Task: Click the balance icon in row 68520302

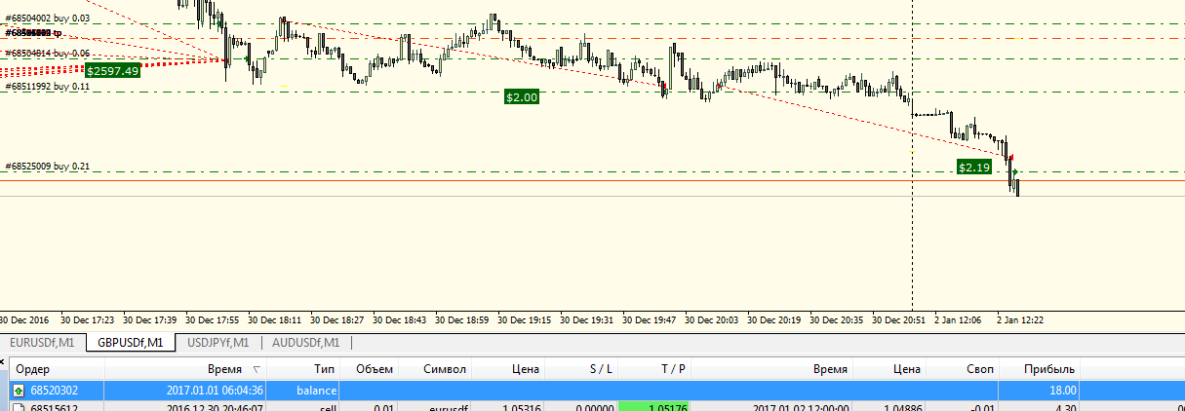Action: coord(18,390)
